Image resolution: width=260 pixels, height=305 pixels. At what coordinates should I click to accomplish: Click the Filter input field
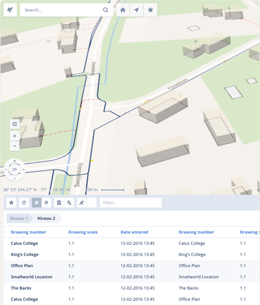131,203
